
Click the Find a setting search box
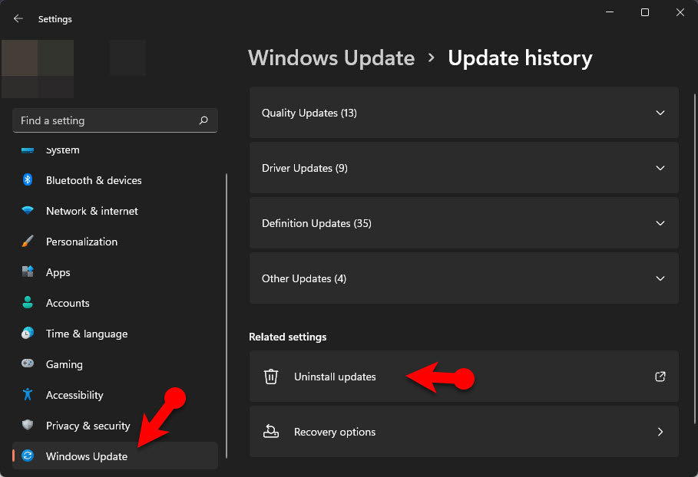[115, 120]
